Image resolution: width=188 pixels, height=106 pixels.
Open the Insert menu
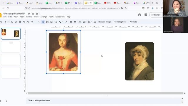[22, 17]
